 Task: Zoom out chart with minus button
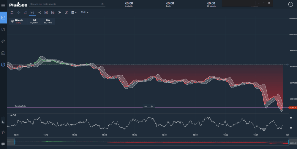(146, 106)
